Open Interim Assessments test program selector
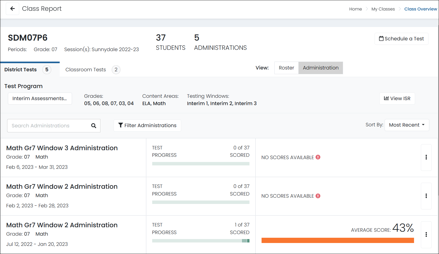Image resolution: width=439 pixels, height=254 pixels. (40, 99)
